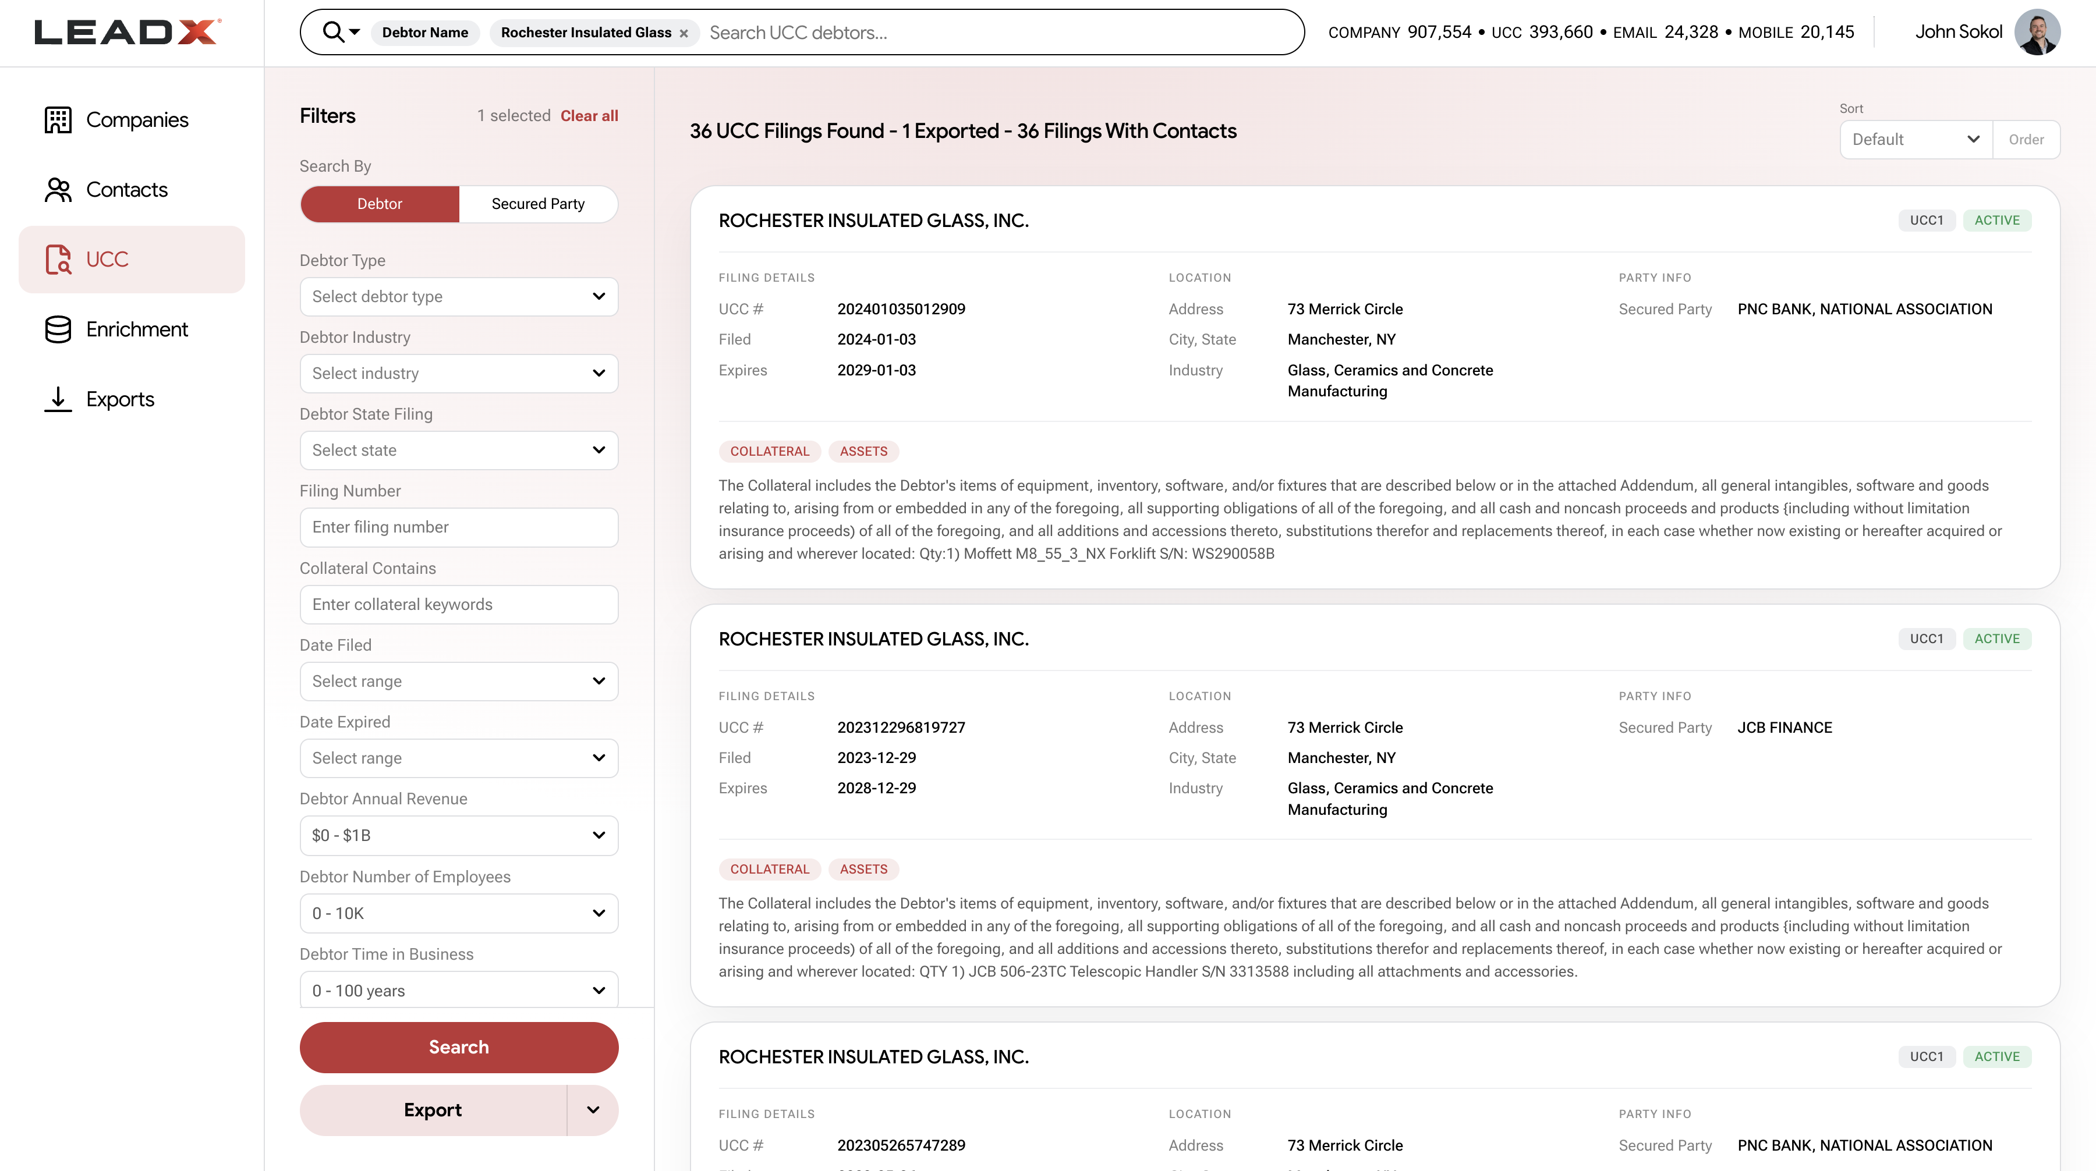Viewport: 2096px width, 1171px height.
Task: Click the Enrichment database icon
Action: [58, 329]
